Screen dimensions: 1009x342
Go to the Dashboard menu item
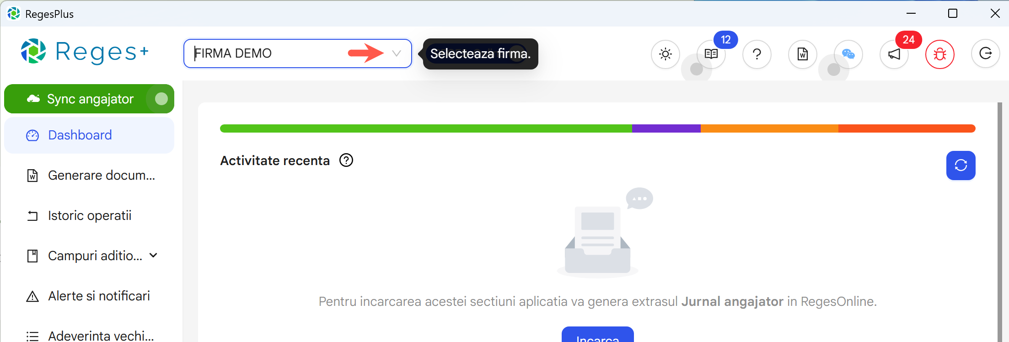tap(80, 135)
